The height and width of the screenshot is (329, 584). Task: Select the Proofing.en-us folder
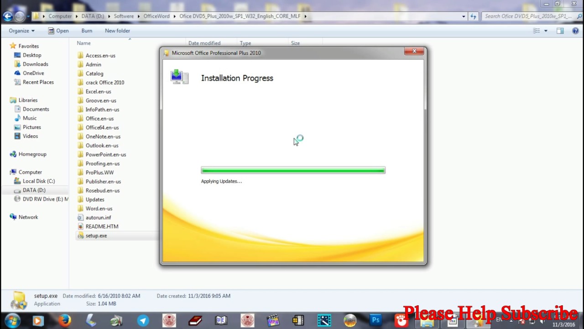(103, 164)
